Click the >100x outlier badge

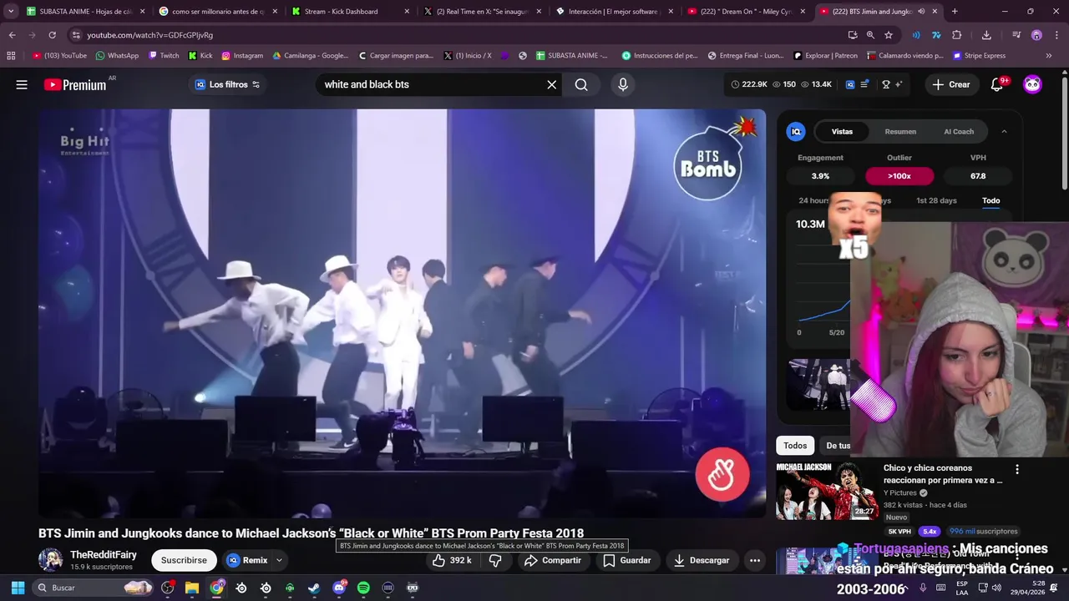(899, 176)
